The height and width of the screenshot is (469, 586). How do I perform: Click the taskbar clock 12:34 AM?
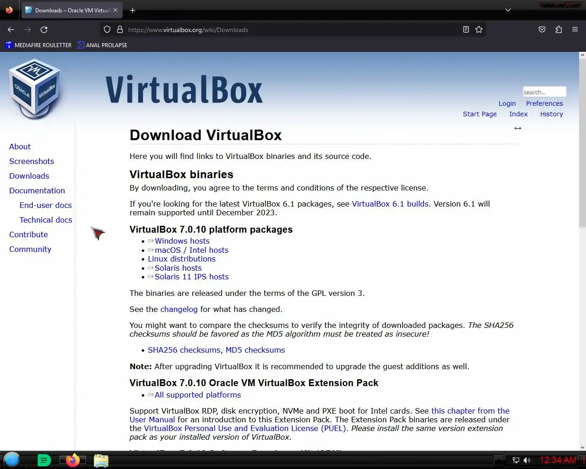coord(558,460)
